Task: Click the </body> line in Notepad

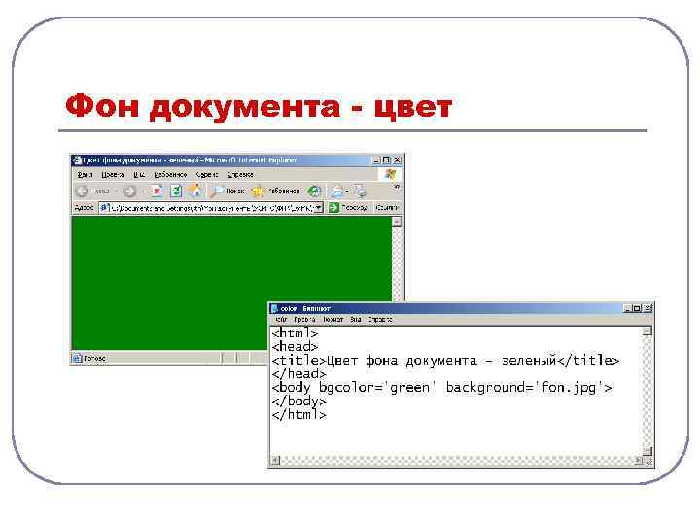Action: point(299,401)
